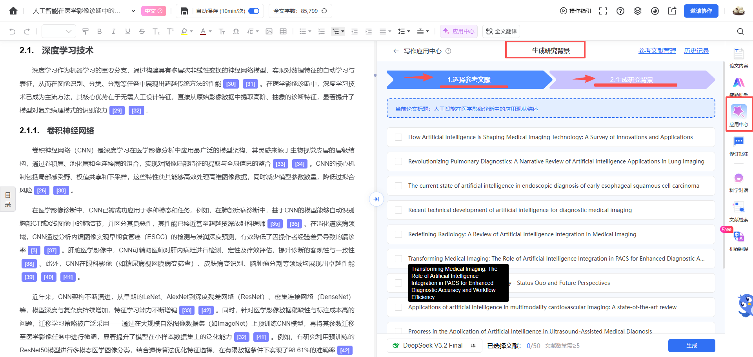Toggle underline formatting
The image size is (753, 357).
tap(128, 31)
